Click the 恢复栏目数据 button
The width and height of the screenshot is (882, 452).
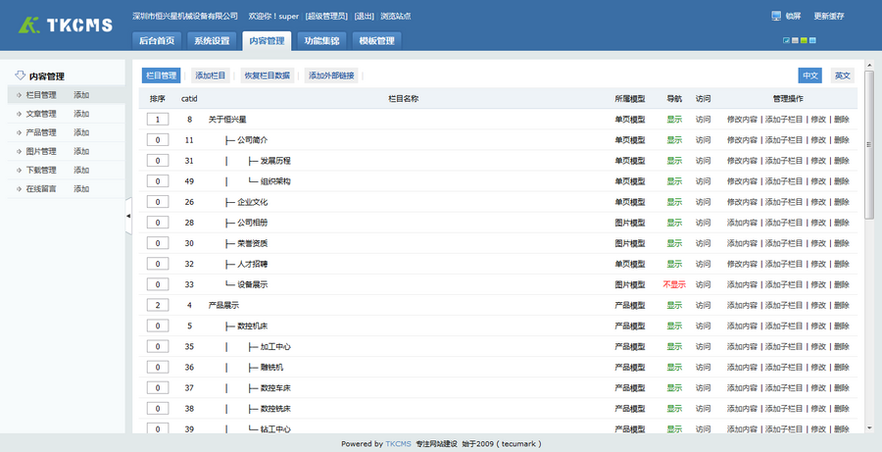point(268,75)
